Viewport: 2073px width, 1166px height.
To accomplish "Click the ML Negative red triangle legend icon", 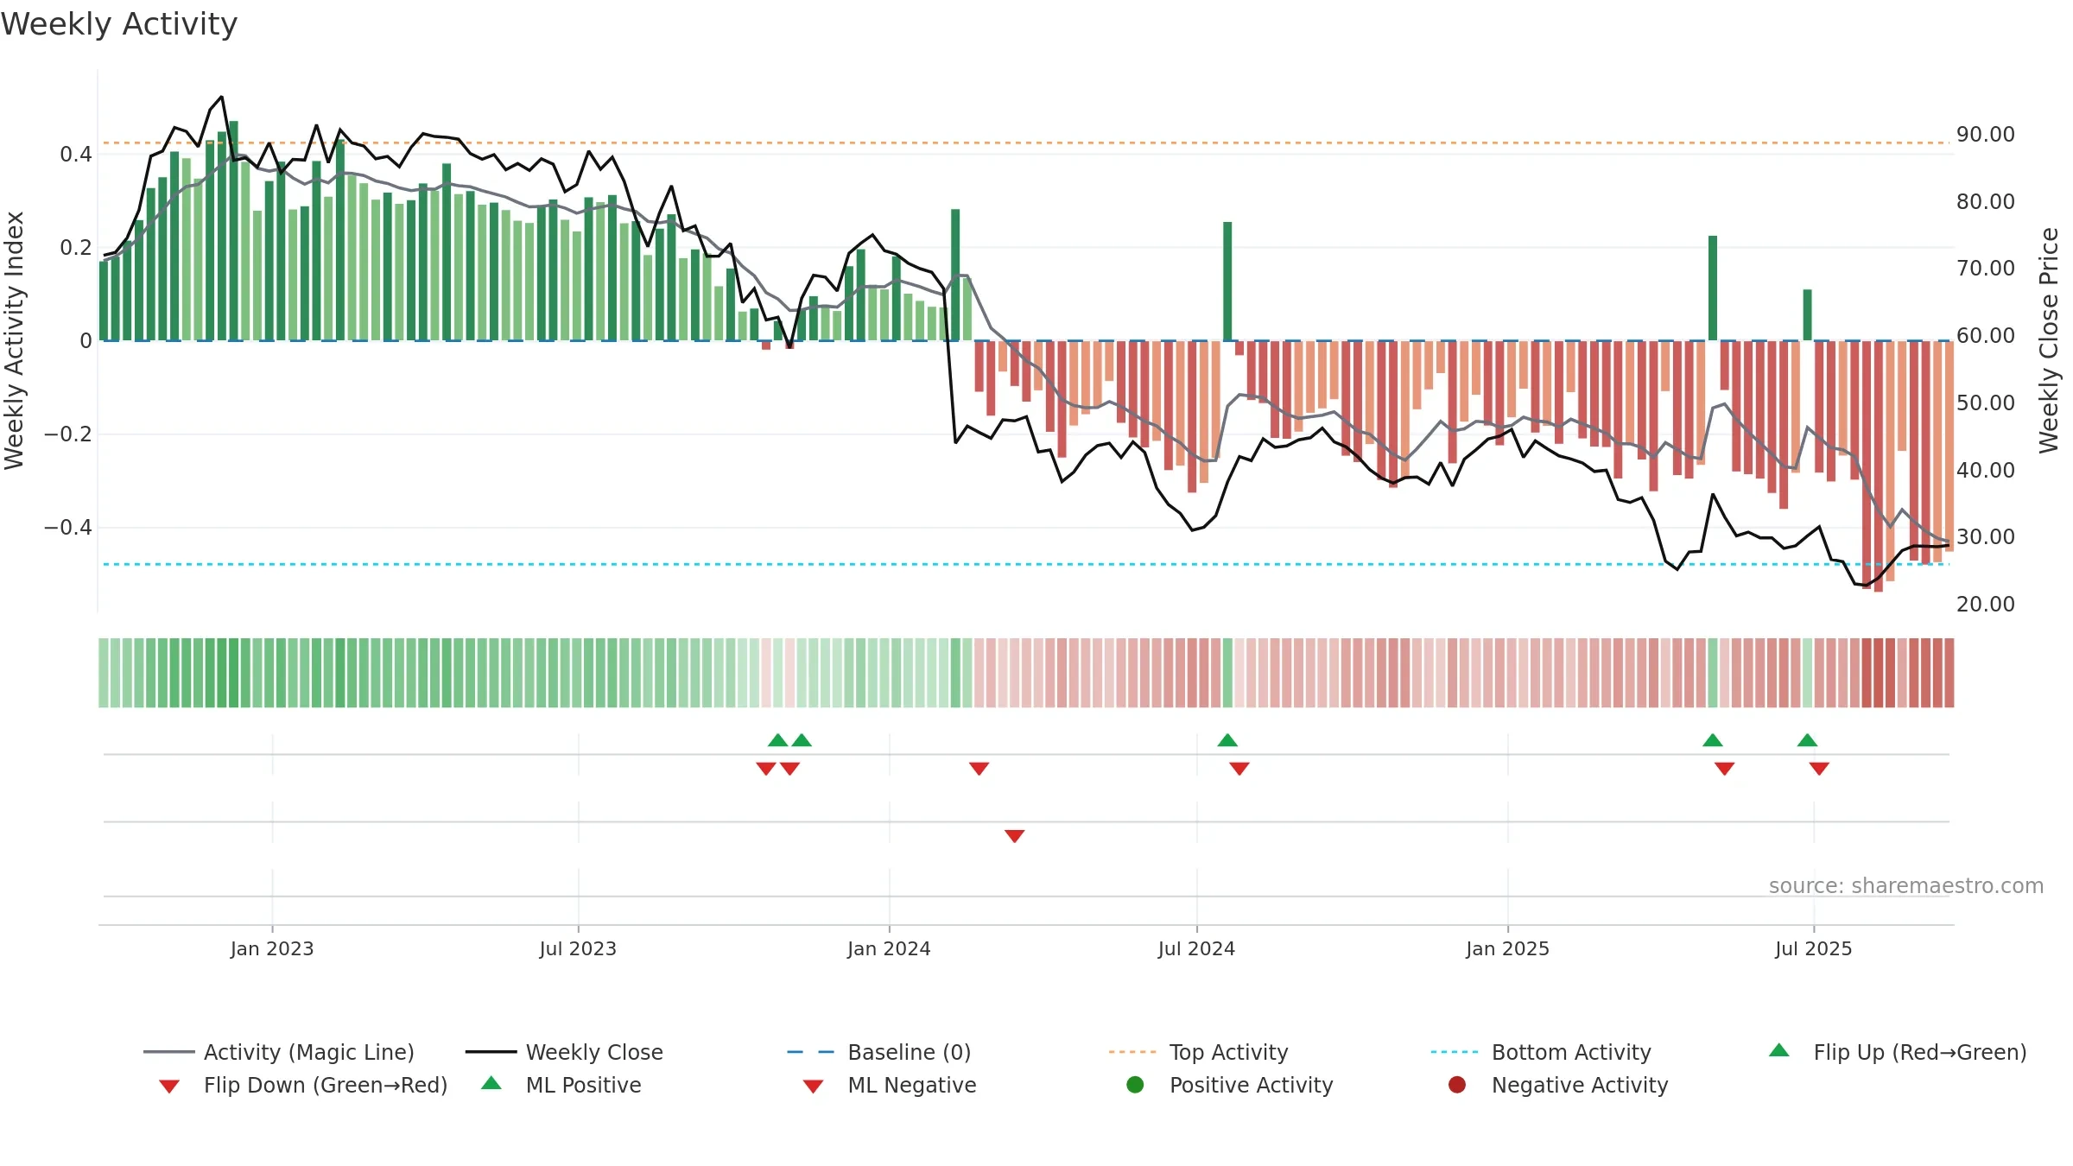I will [x=814, y=1087].
